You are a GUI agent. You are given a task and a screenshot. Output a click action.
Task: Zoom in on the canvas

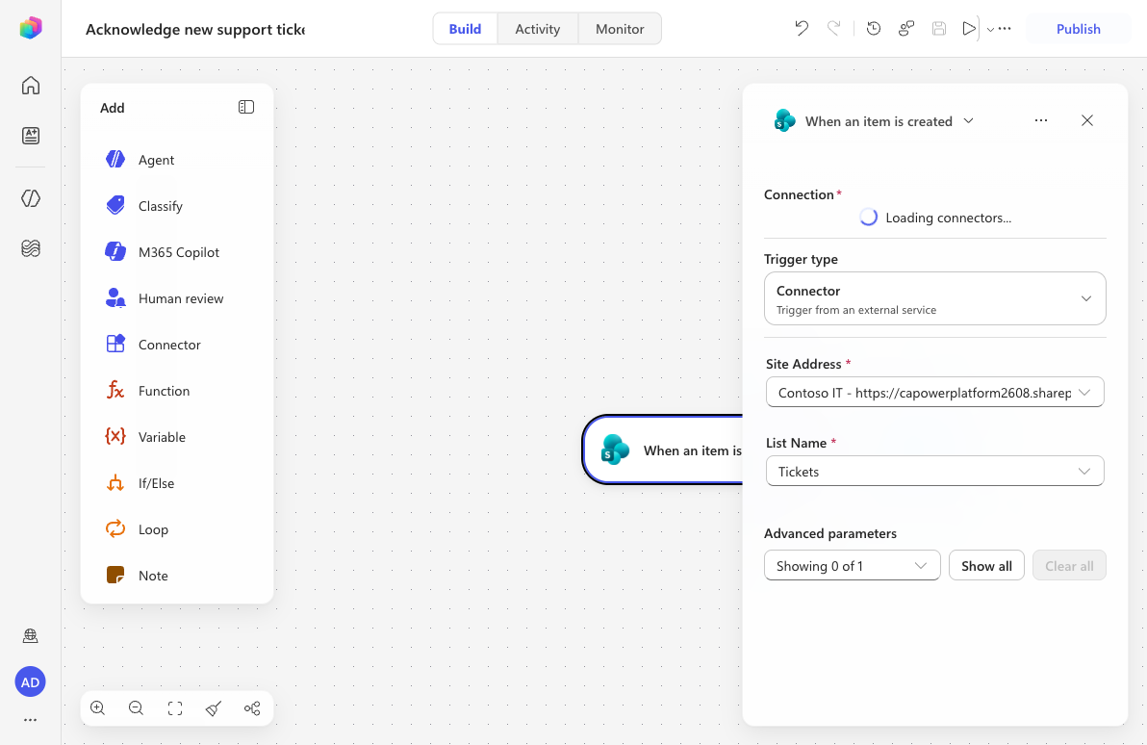pos(97,708)
